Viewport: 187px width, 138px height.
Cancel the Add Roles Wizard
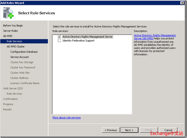168,130
